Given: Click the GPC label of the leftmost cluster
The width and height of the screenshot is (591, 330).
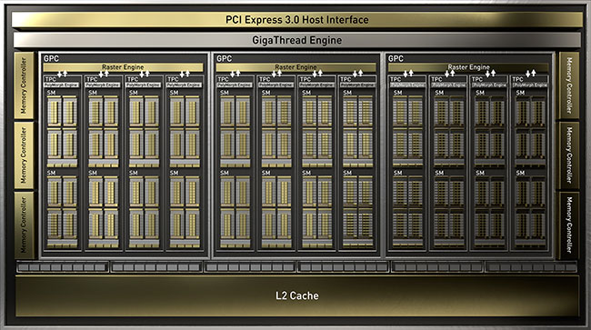Looking at the screenshot, I should coord(51,58).
